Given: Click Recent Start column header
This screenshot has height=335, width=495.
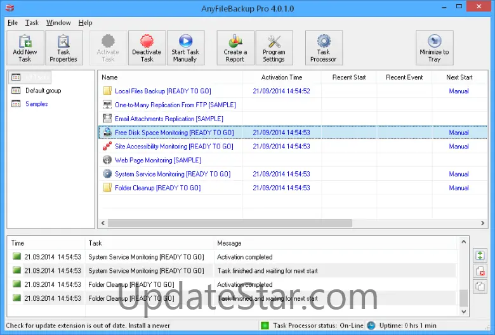Looking at the screenshot, I should tap(349, 77).
